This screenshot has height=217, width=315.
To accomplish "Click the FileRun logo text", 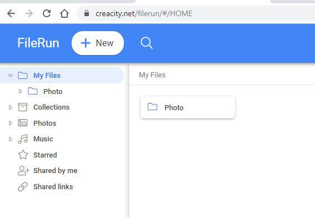I will pyautogui.click(x=38, y=43).
